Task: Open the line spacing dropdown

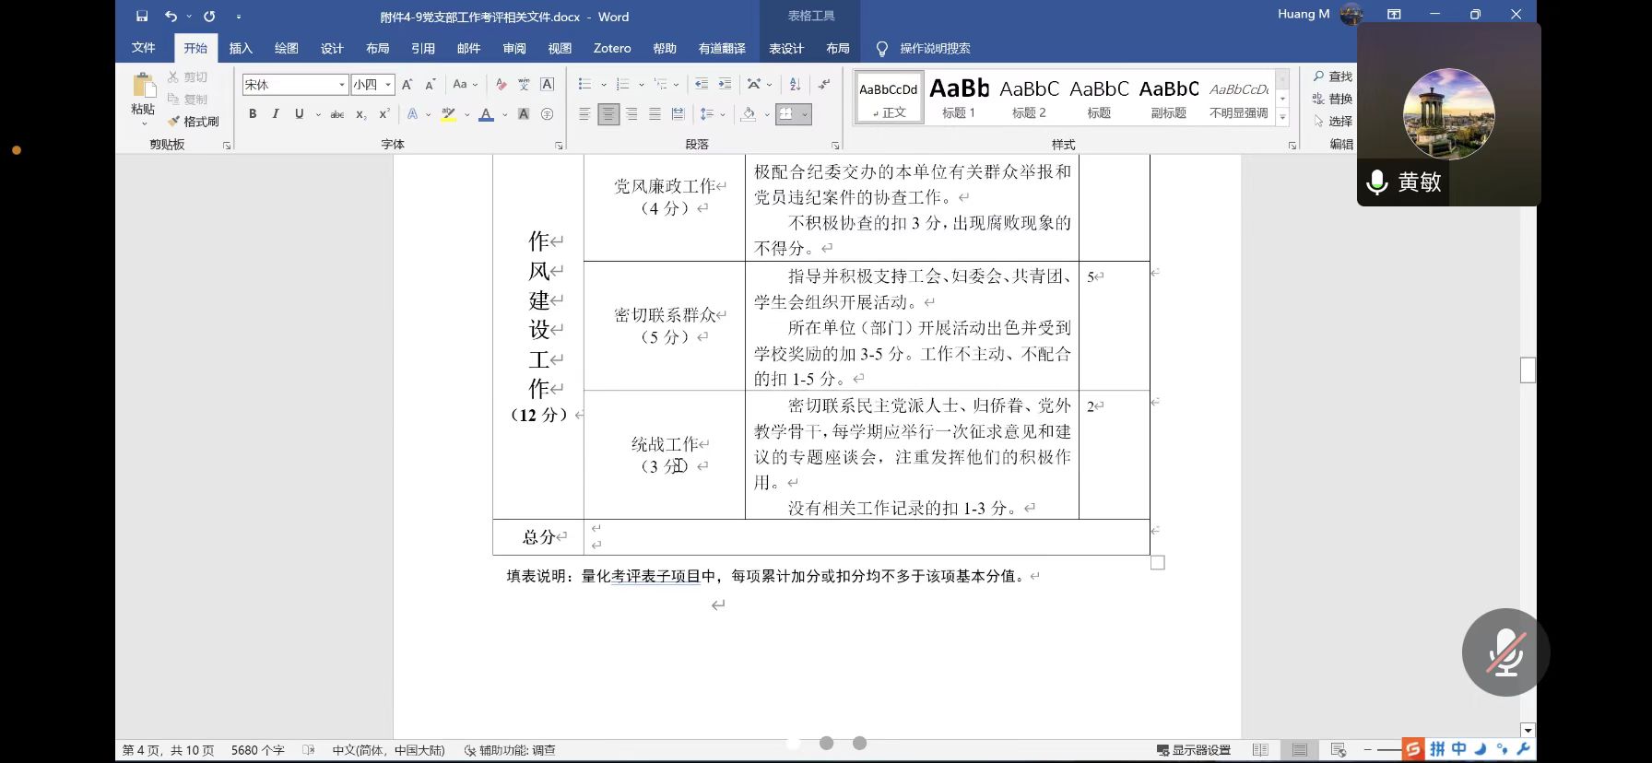Action: [x=713, y=113]
